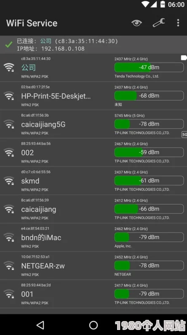The image size is (187, 335).
Task: Open the wrench settings tool
Action: coord(159,23)
